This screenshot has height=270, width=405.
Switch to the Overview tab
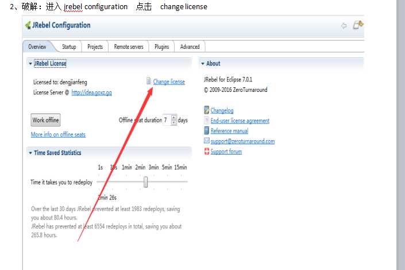point(37,47)
